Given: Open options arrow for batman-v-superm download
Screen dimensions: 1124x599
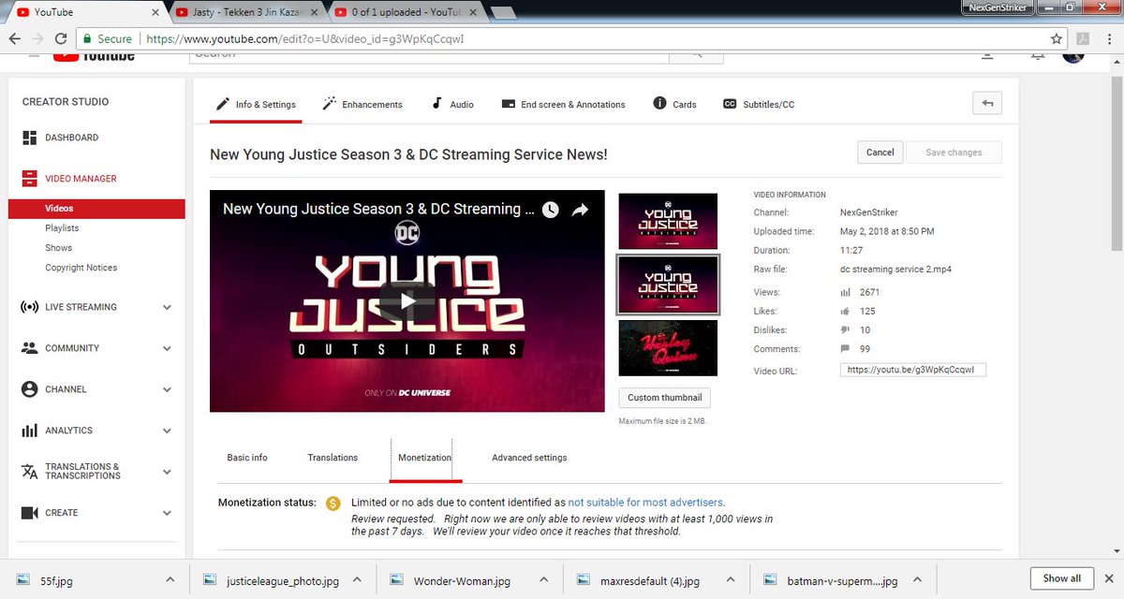Looking at the screenshot, I should click(916, 580).
